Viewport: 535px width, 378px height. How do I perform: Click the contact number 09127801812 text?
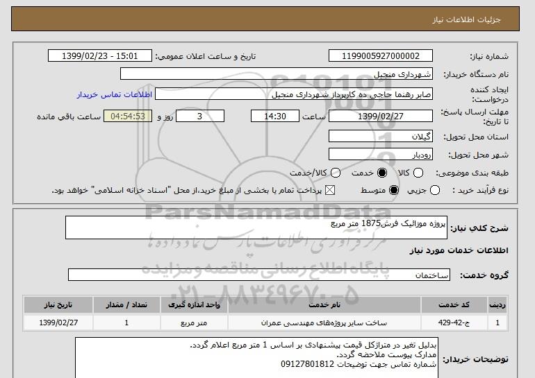(x=307, y=364)
